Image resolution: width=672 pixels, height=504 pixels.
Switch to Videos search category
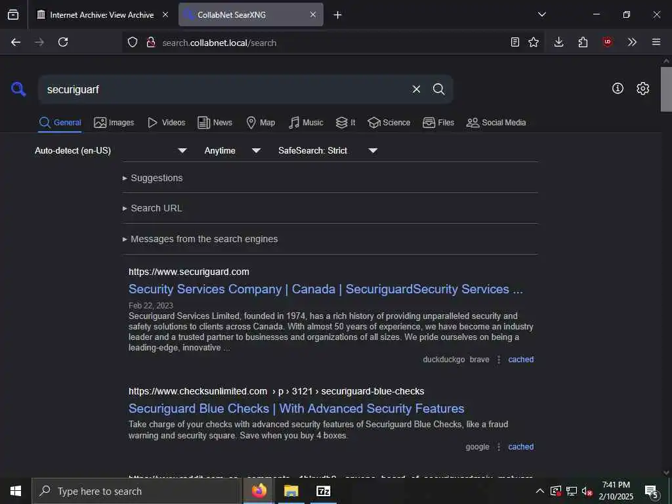166,123
